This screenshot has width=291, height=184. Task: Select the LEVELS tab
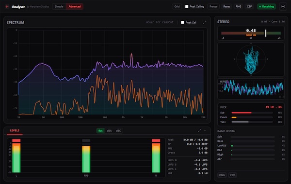point(15,130)
